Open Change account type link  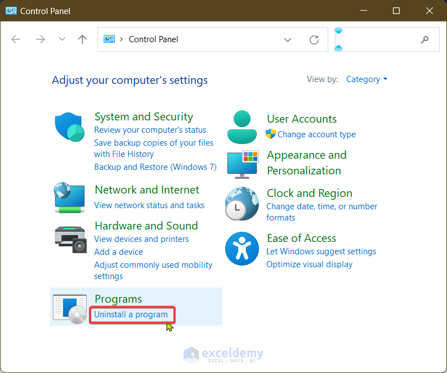click(x=316, y=134)
